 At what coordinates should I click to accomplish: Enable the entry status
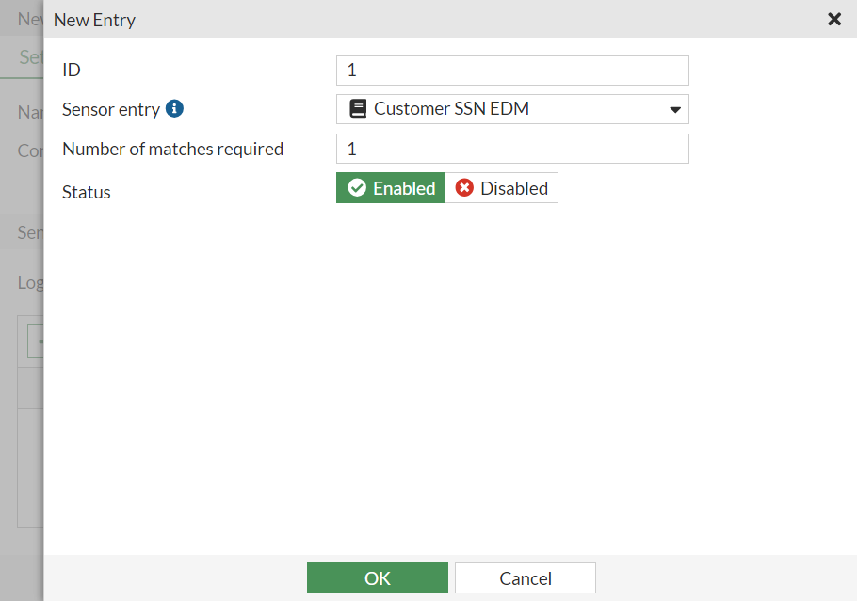click(x=390, y=187)
